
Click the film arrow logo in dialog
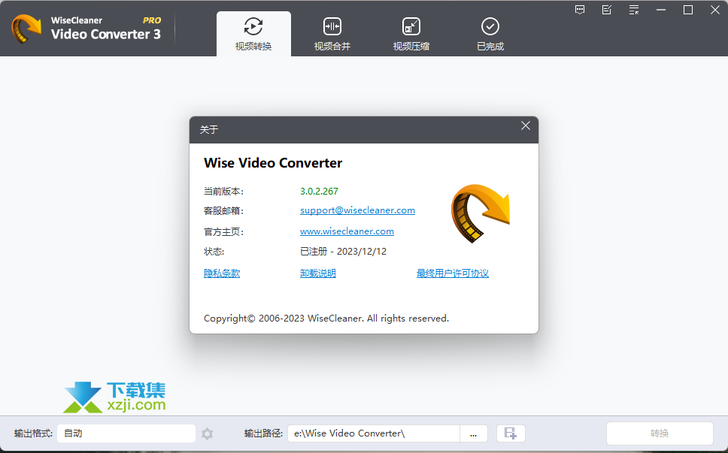(x=480, y=214)
